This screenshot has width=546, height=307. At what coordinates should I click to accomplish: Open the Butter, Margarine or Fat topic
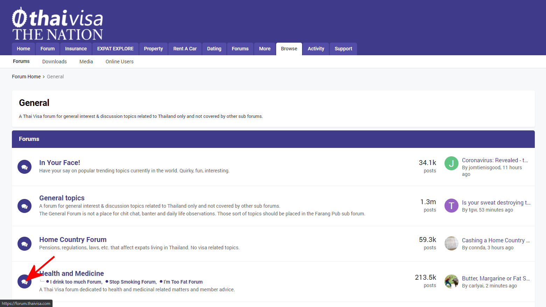coord(496,278)
